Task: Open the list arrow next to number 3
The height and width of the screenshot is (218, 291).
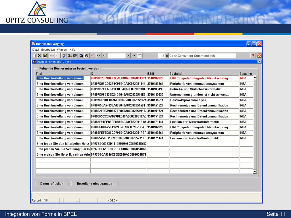Action: 167,56
